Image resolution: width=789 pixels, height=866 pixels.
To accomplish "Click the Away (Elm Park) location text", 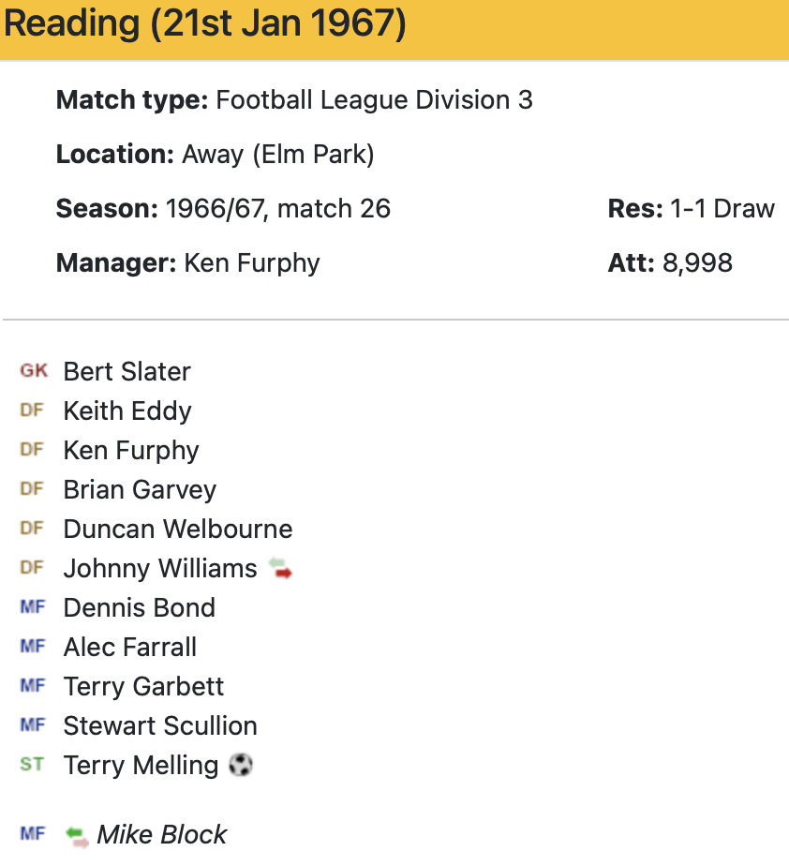I will [277, 154].
